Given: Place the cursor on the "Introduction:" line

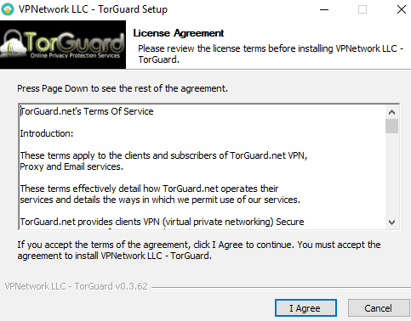Looking at the screenshot, I should click(x=47, y=133).
